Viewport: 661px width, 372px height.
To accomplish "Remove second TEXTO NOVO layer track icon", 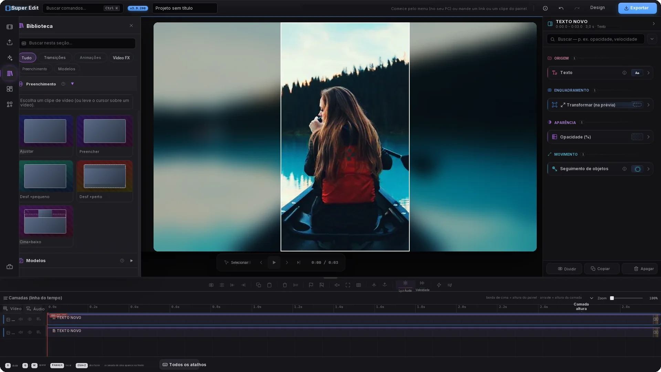I will [x=39, y=332].
